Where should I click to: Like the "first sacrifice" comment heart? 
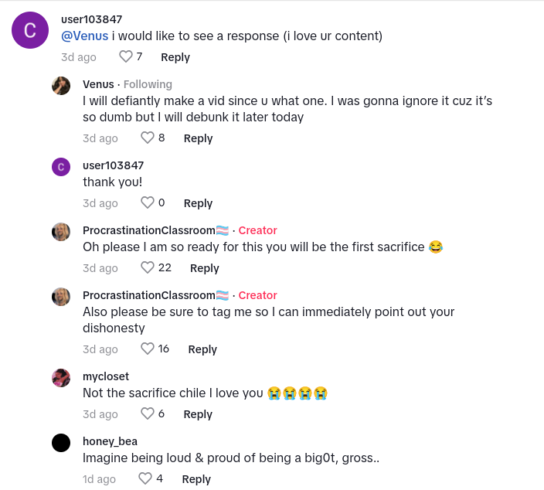(x=148, y=267)
